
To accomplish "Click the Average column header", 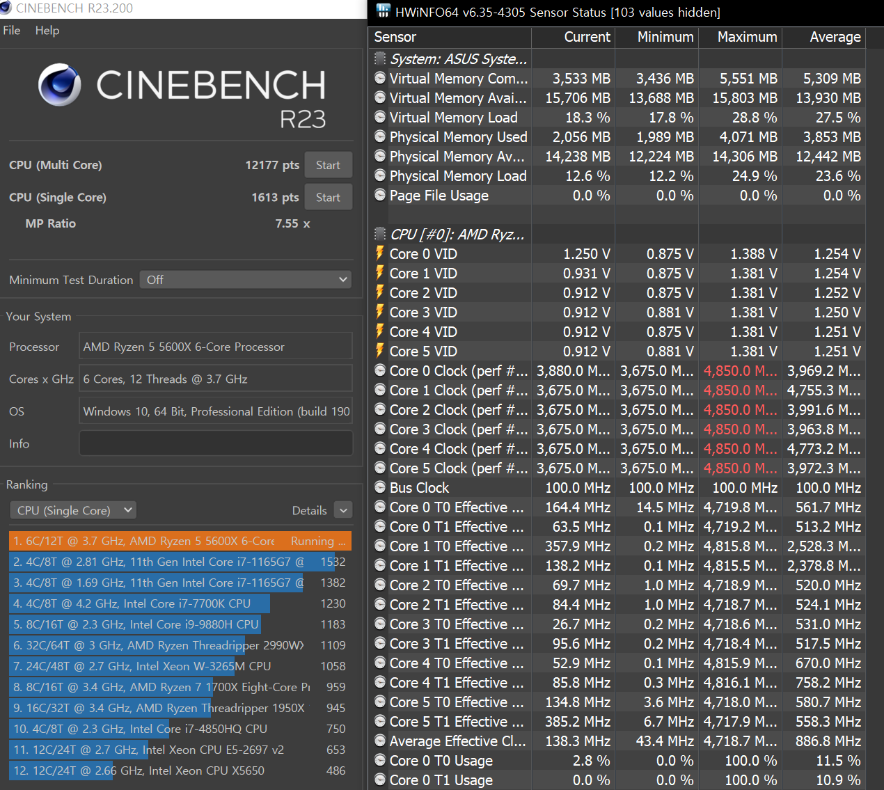I will tap(824, 37).
